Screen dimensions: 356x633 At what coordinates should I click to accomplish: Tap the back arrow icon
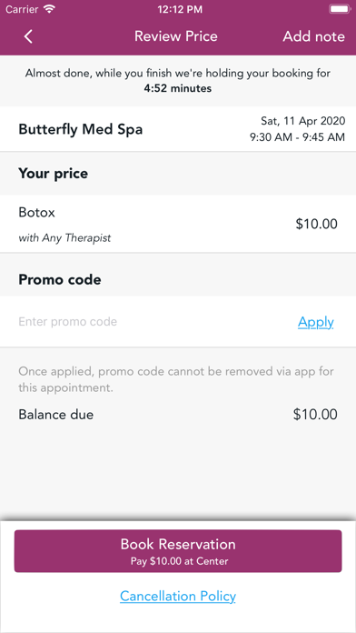(x=28, y=36)
